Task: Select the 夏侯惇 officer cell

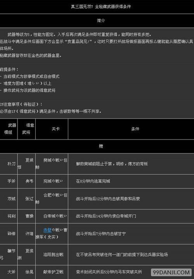Action: (26, 164)
